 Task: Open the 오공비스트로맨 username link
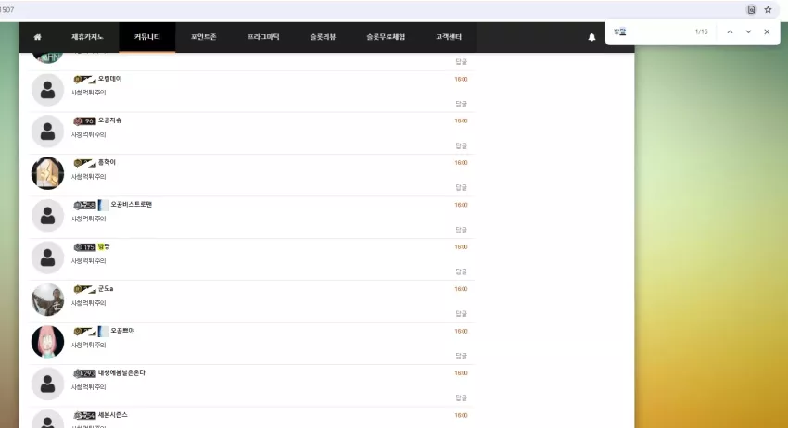(131, 205)
